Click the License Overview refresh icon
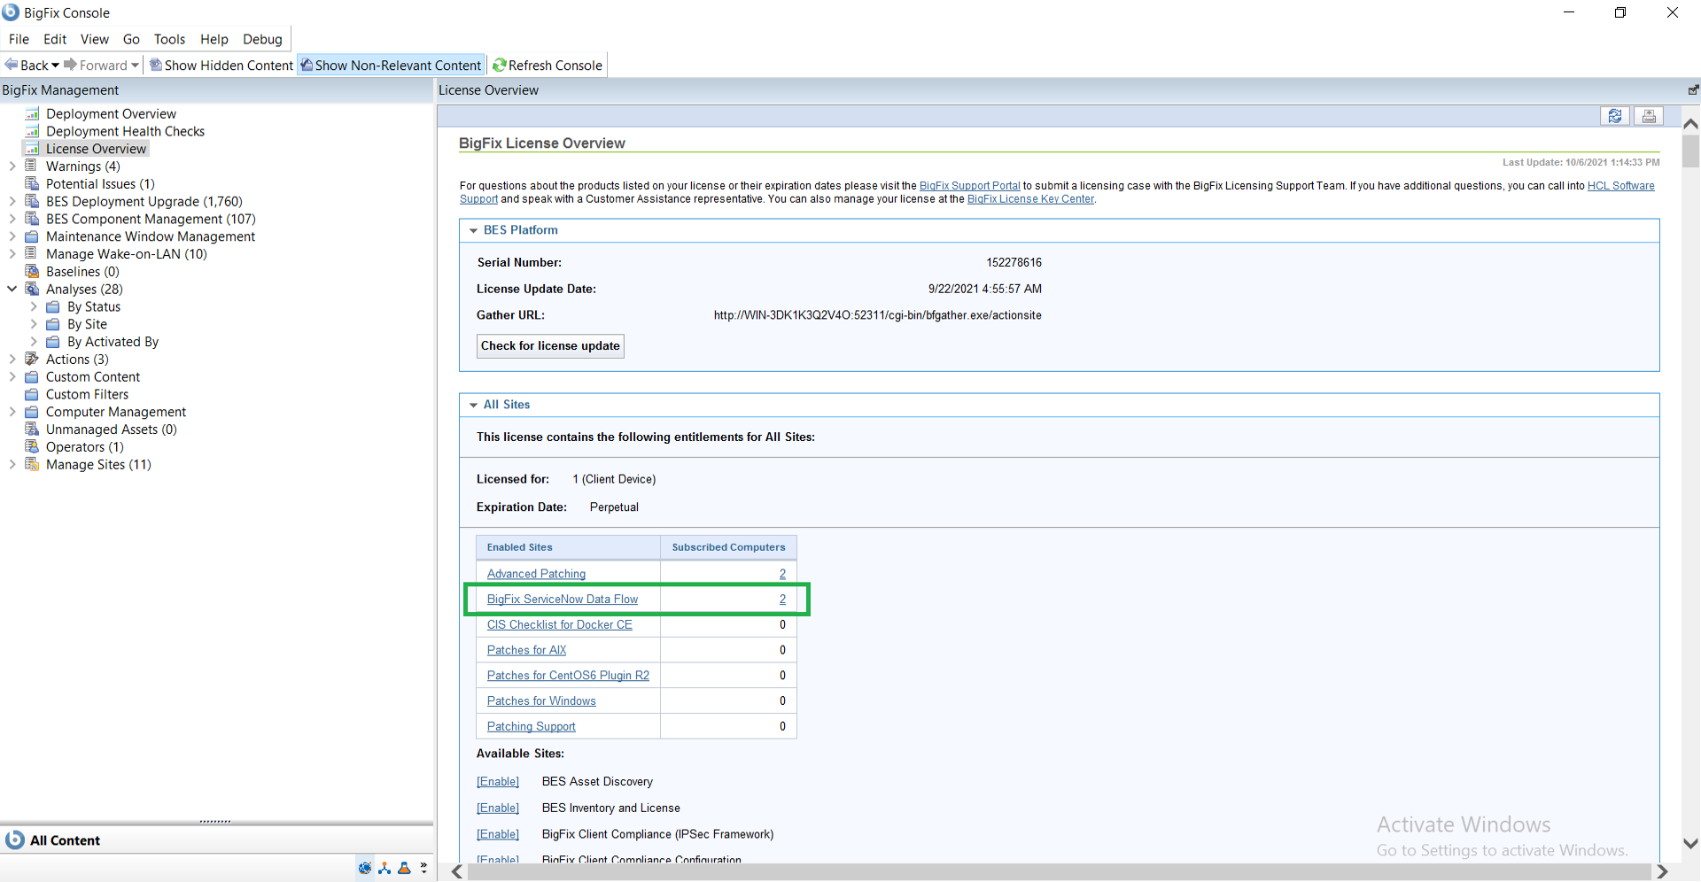The height and width of the screenshot is (882, 1701). (1614, 116)
